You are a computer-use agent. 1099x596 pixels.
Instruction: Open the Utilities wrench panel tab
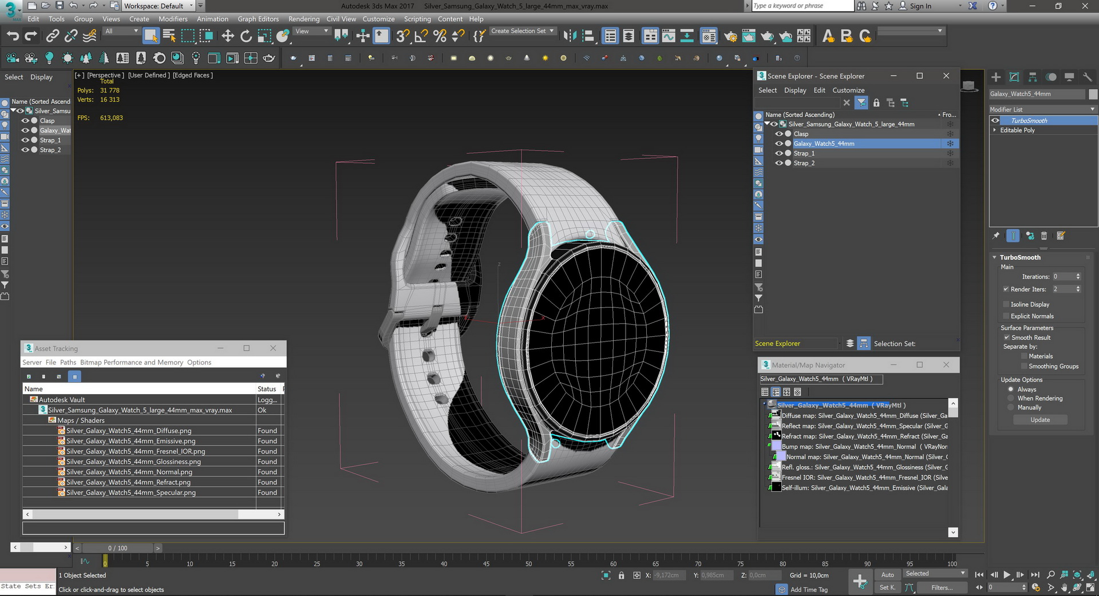1088,77
